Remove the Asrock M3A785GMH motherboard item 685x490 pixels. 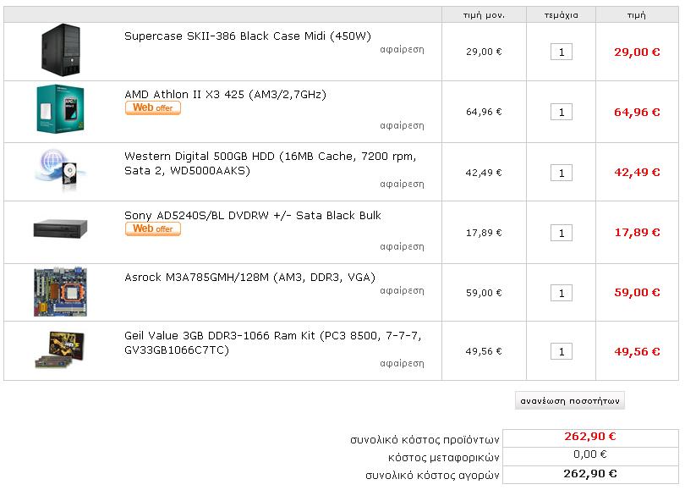(x=402, y=290)
